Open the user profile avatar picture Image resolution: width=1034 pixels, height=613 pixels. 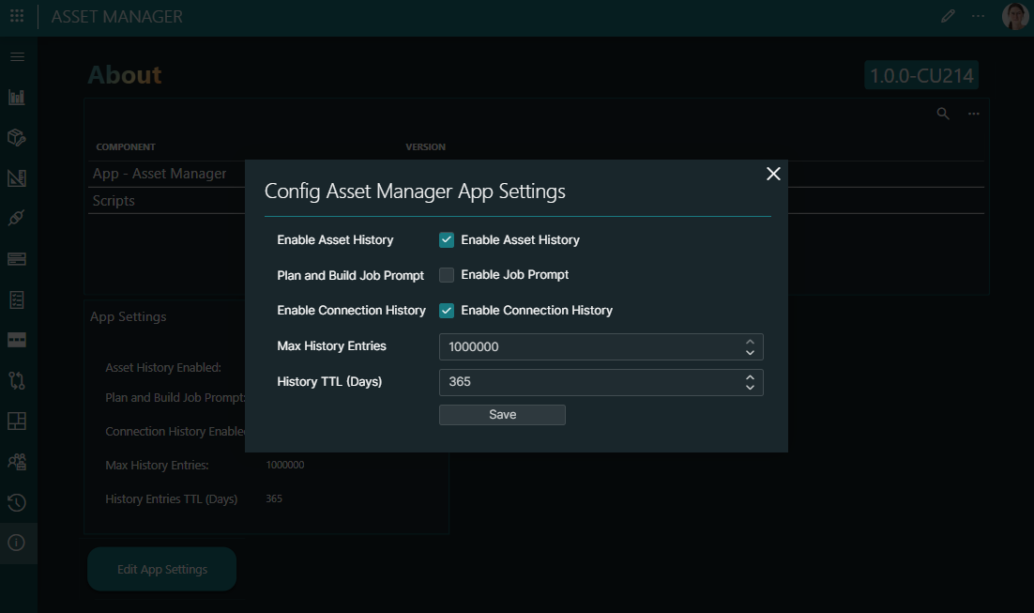coord(1014,16)
